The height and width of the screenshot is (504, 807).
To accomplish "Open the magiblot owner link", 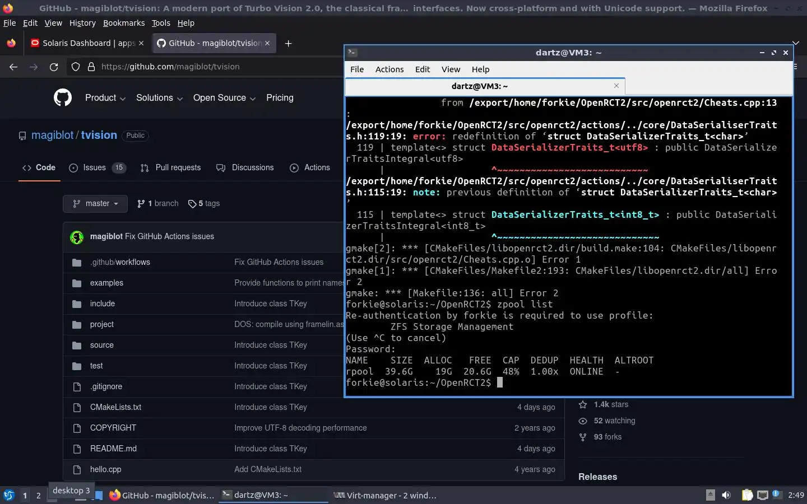I will 53,135.
